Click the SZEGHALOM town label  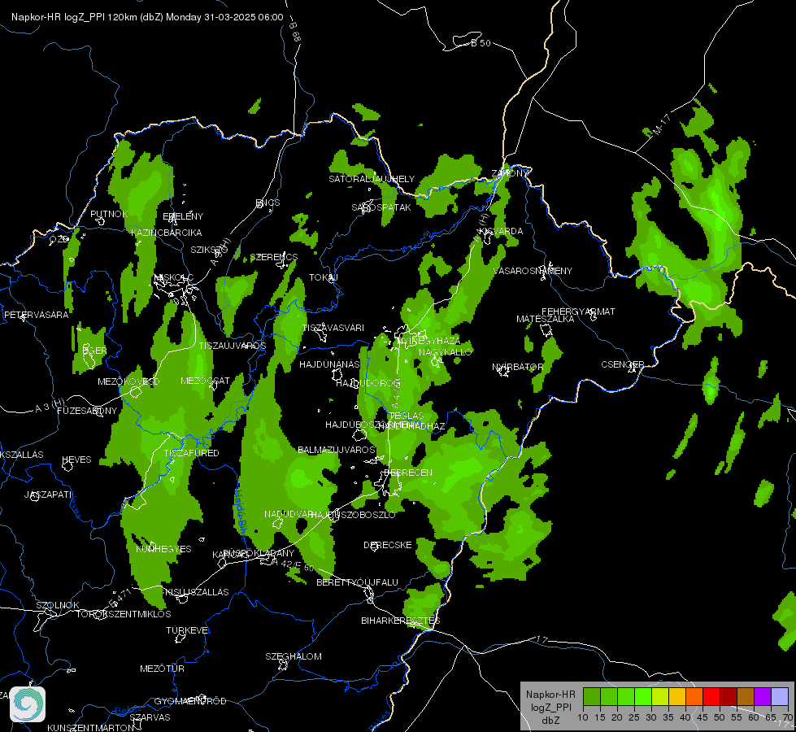click(294, 656)
